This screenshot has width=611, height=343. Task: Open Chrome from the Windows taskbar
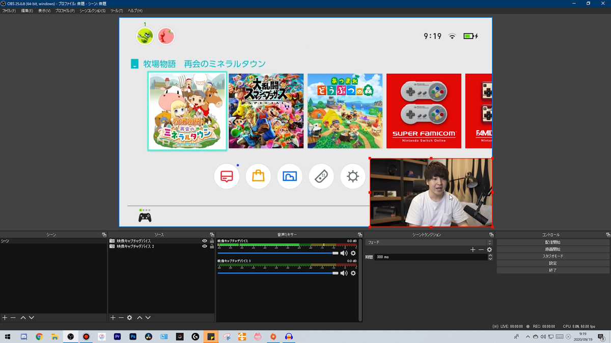(39, 336)
